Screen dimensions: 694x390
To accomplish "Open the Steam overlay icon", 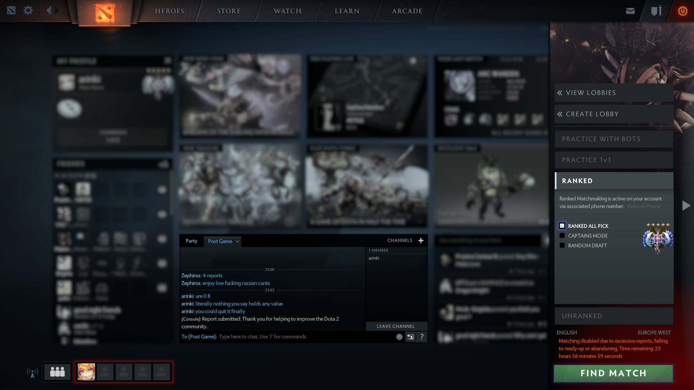I will click(11, 10).
